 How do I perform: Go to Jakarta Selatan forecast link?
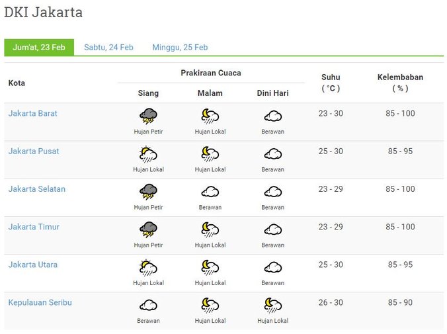coord(37,189)
